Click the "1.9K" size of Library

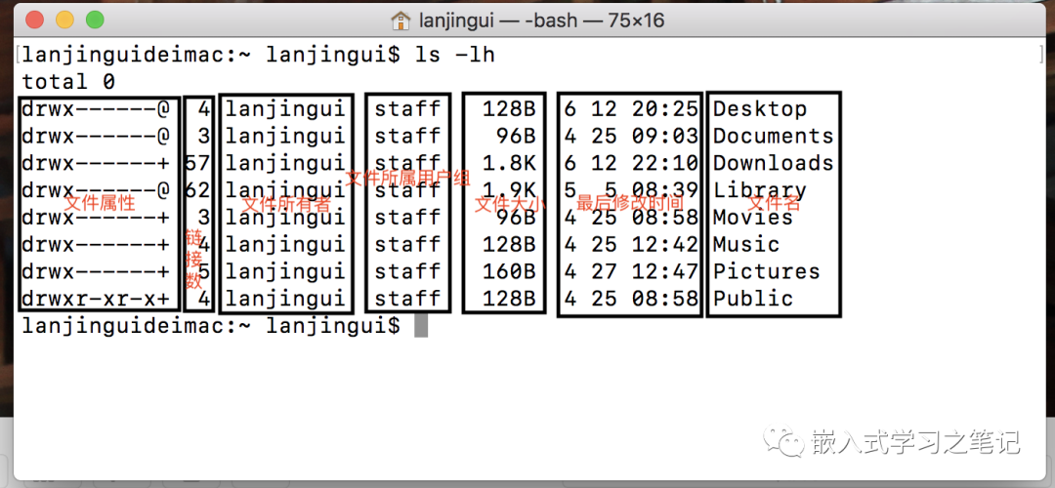click(x=509, y=190)
